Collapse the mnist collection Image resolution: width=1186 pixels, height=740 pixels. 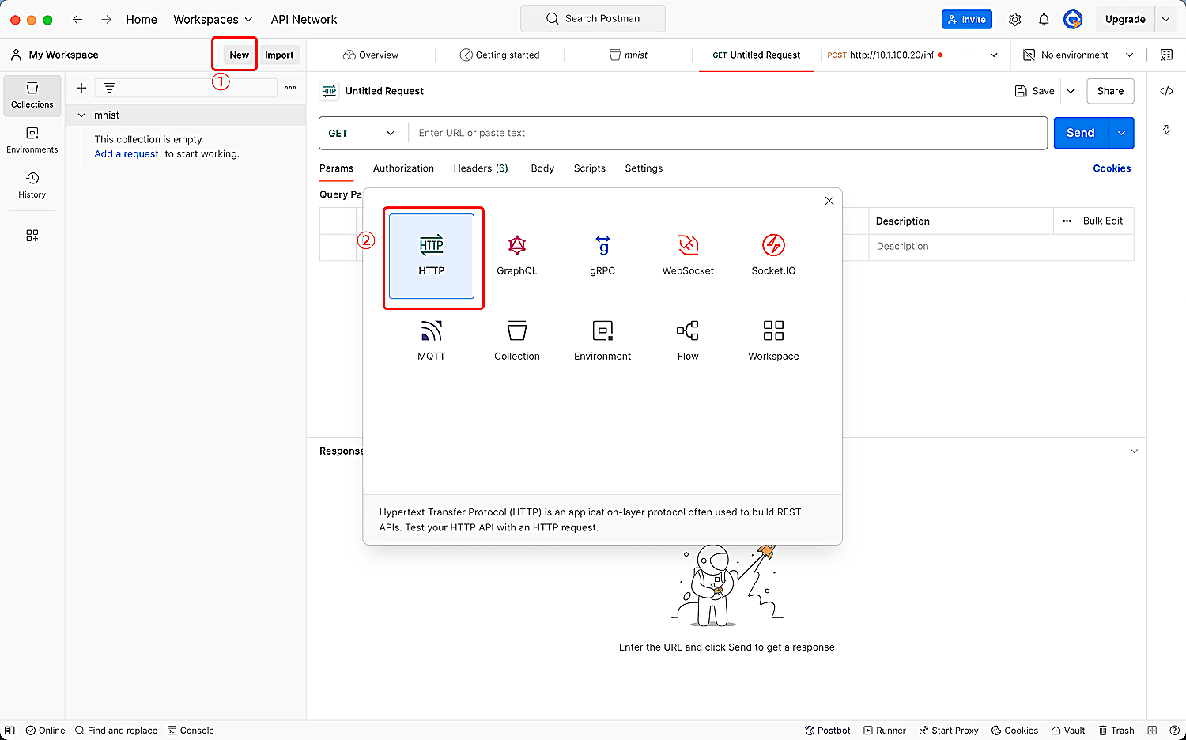pyautogui.click(x=81, y=115)
